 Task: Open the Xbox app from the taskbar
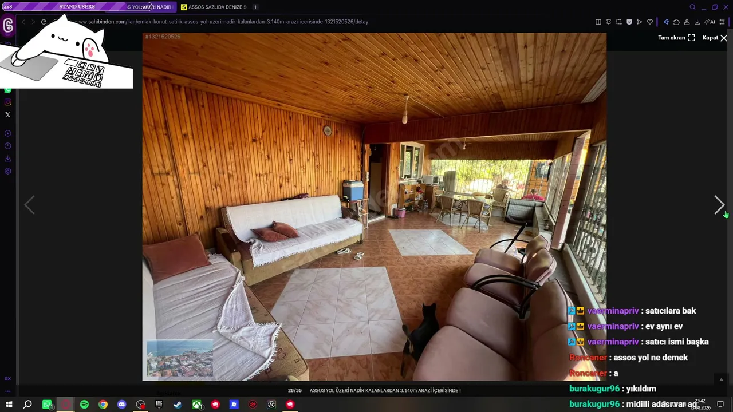click(196, 405)
